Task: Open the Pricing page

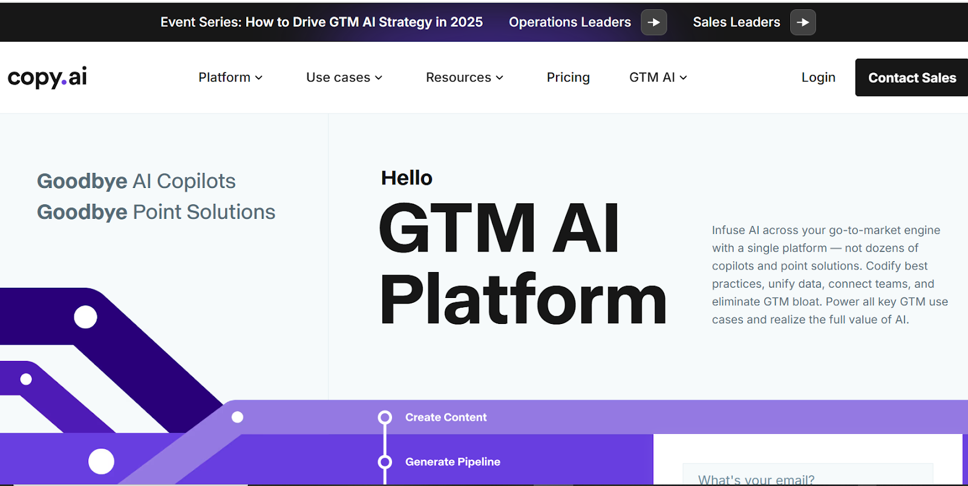Action: pos(568,77)
